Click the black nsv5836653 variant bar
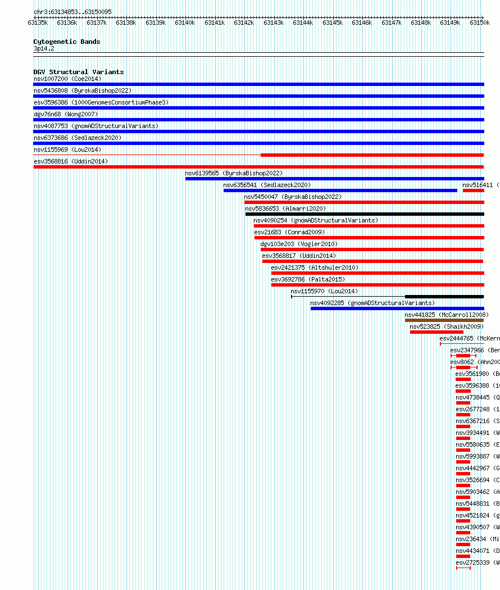Viewport: 500px width, 590px height. coord(365,214)
